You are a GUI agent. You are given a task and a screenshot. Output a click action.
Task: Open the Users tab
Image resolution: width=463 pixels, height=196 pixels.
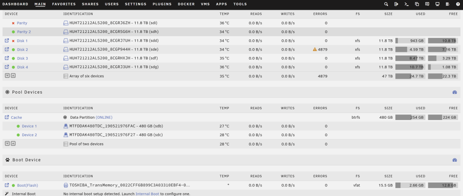(112, 4)
